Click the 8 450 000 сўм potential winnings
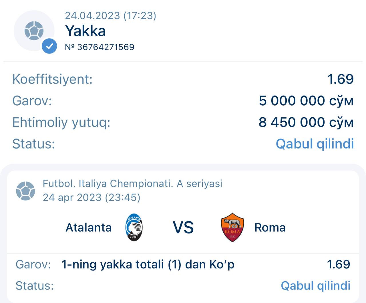Screen dimensions: 366x303 306,122
